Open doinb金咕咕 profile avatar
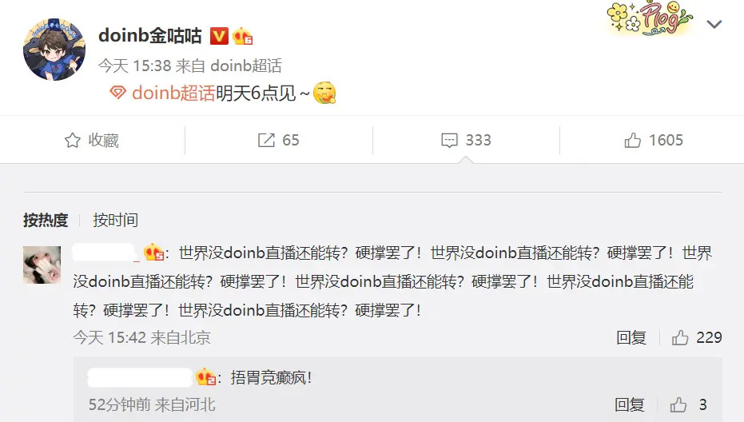744x422 pixels. (x=54, y=50)
